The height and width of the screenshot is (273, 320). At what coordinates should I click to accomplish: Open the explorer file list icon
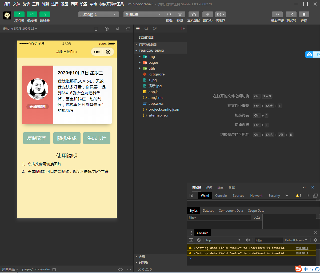138,29
